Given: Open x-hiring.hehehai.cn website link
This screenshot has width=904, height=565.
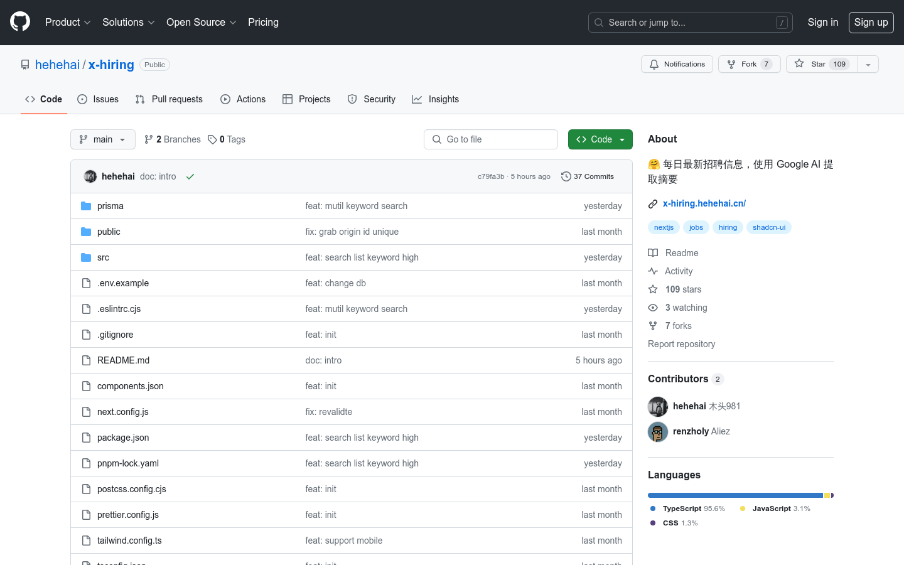Looking at the screenshot, I should 704,203.
